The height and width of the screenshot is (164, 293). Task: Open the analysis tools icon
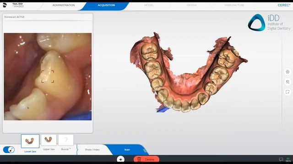click(288, 82)
